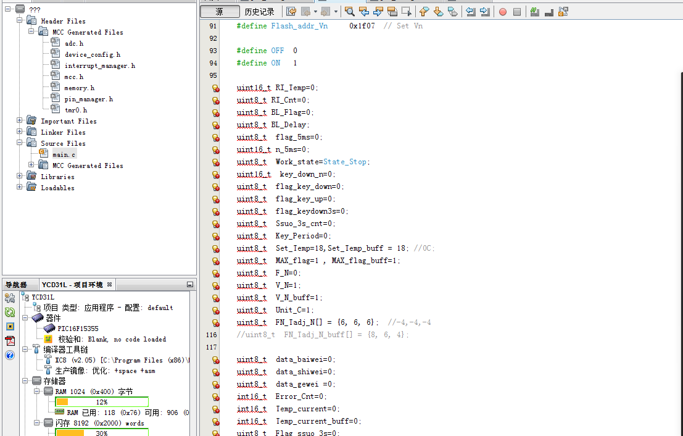Viewport: 683px width, 436px height.
Task: Click the 历史记录 history button
Action: (x=259, y=12)
